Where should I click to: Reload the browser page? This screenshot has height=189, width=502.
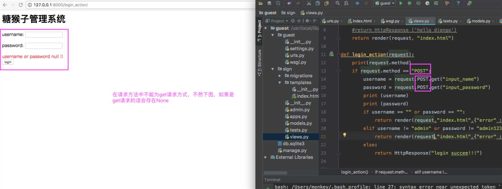[21, 5]
